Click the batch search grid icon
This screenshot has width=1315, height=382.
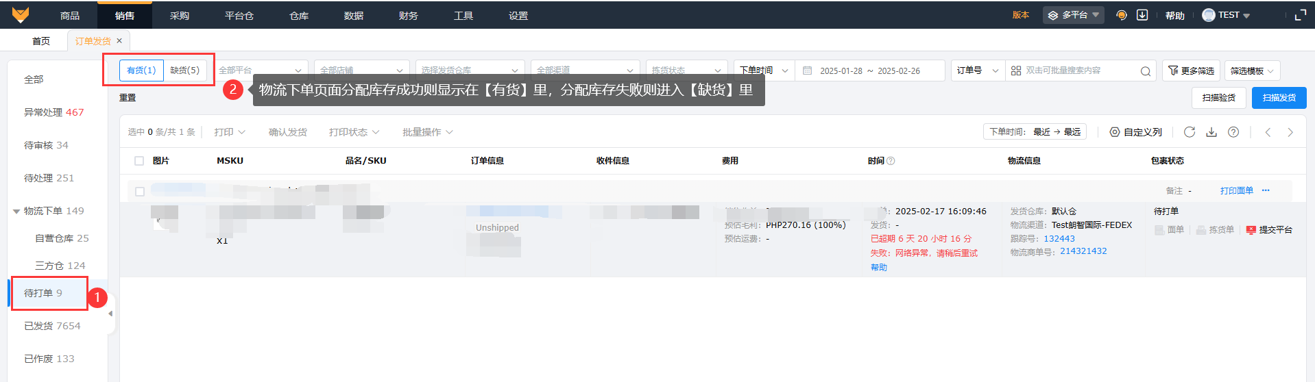tap(1016, 71)
